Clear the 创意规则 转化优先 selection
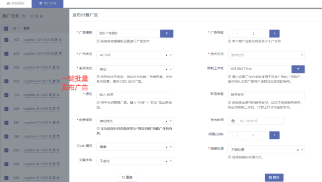 pos(166,121)
